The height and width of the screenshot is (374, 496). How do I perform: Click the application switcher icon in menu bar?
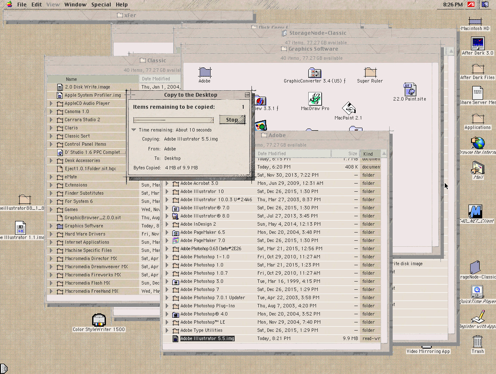pyautogui.click(x=485, y=4)
